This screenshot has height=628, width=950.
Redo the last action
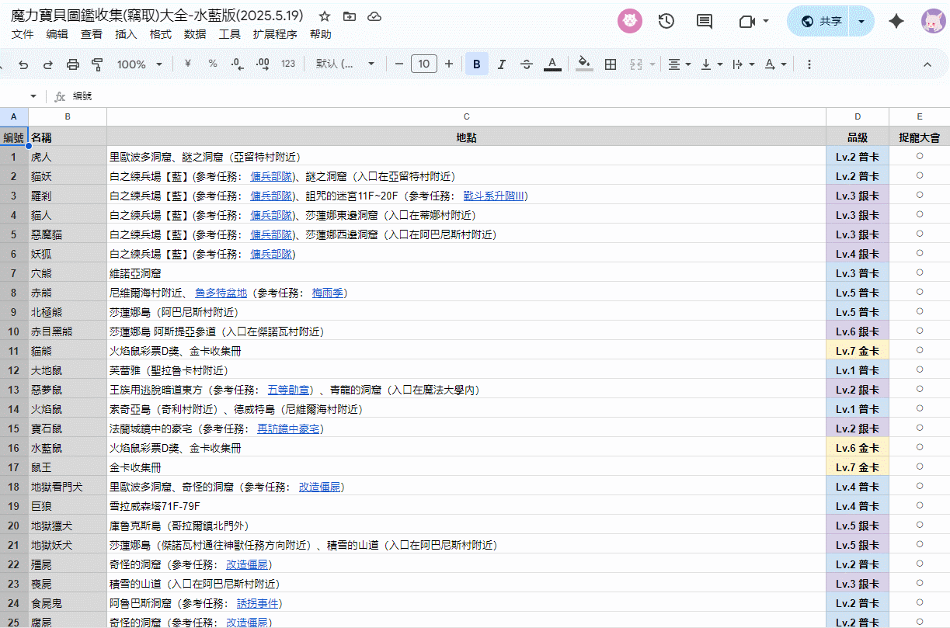coord(48,64)
